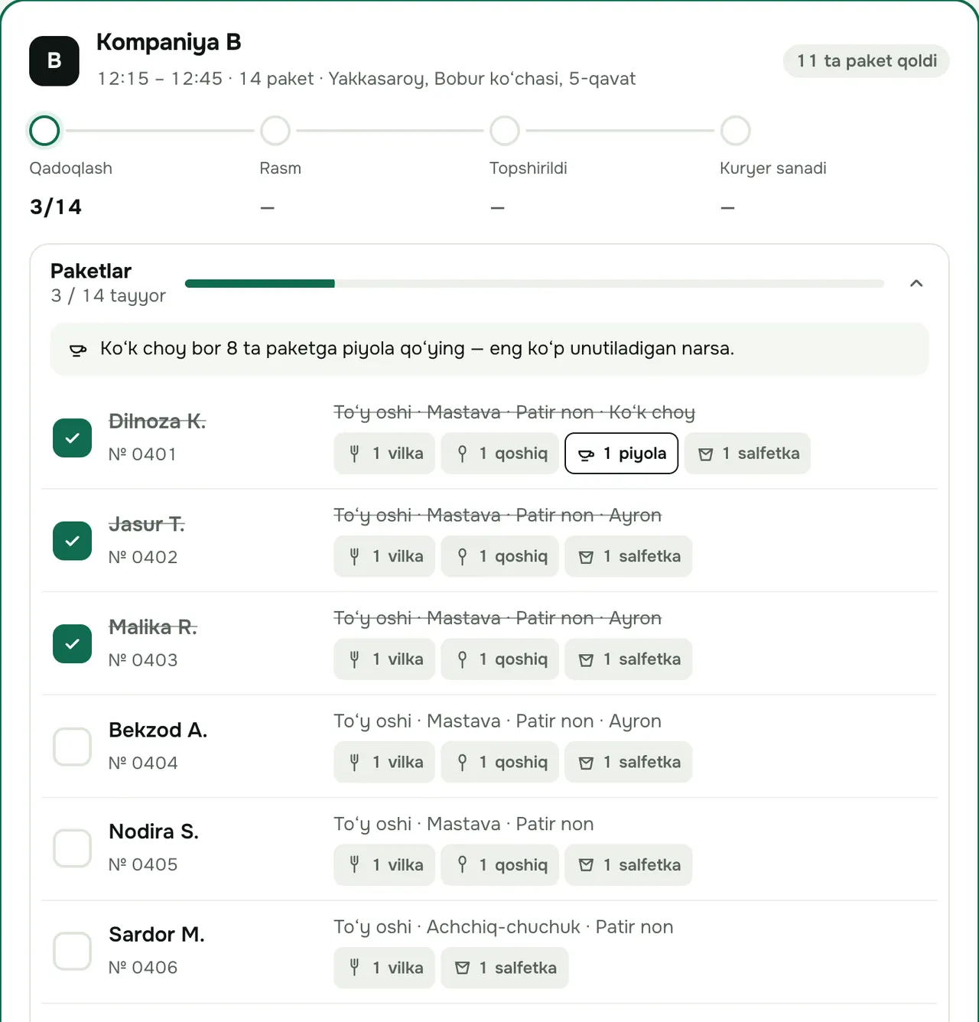Viewport: 979px width, 1022px height.
Task: Click napkin icon in Dilnoza K. row
Action: point(706,454)
